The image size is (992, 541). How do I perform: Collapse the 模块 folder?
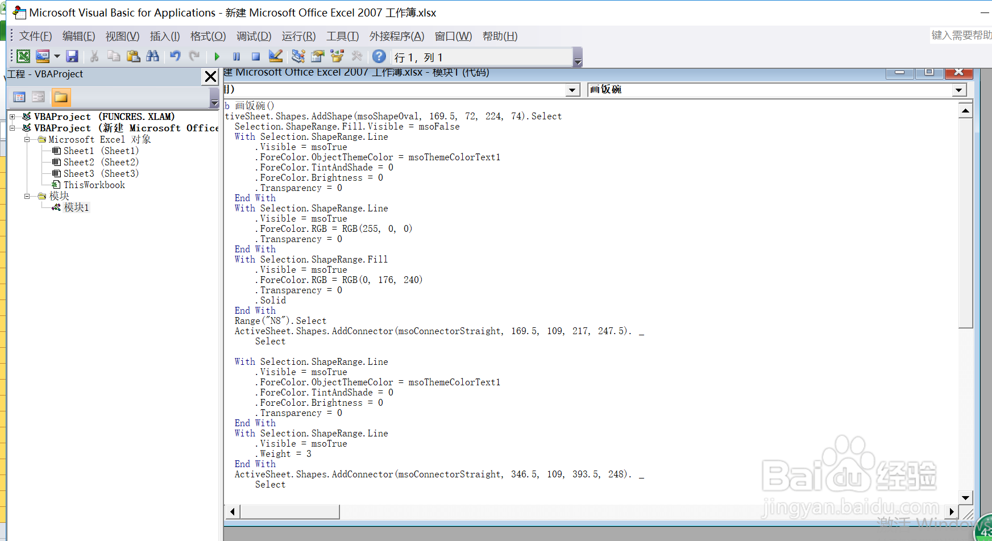(27, 196)
